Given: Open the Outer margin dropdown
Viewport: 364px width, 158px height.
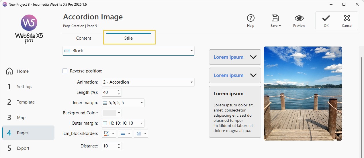Looking at the screenshot, I should 123,123.
